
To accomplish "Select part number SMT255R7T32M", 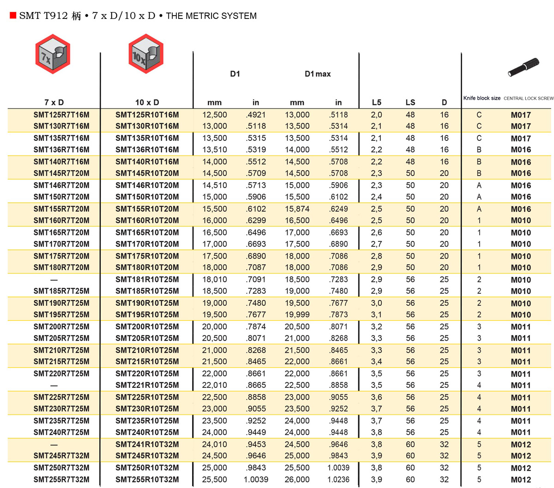I will 61,480.
